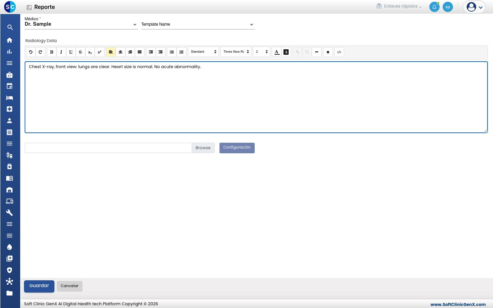Open the calendar sidebar icon

click(x=10, y=86)
